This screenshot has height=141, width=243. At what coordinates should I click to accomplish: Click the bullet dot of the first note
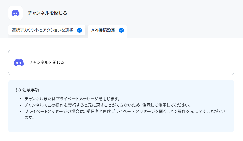tap(21, 99)
